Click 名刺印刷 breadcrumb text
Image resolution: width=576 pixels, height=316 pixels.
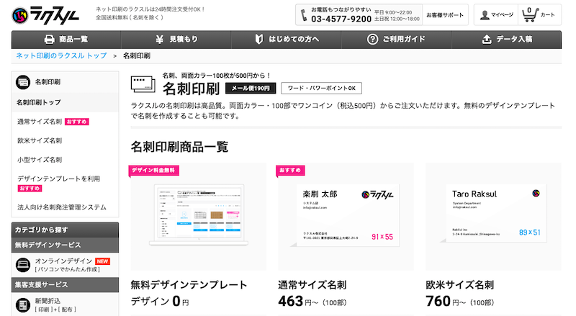pos(136,56)
